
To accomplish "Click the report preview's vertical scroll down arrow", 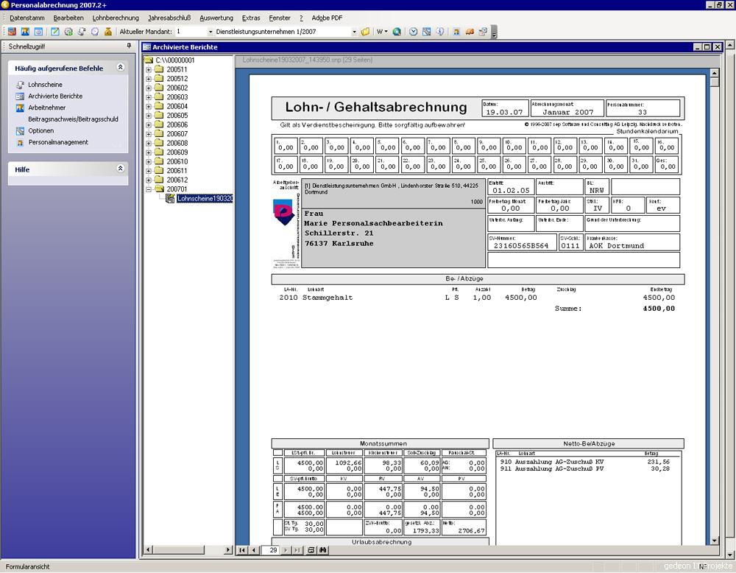I will (715, 541).
